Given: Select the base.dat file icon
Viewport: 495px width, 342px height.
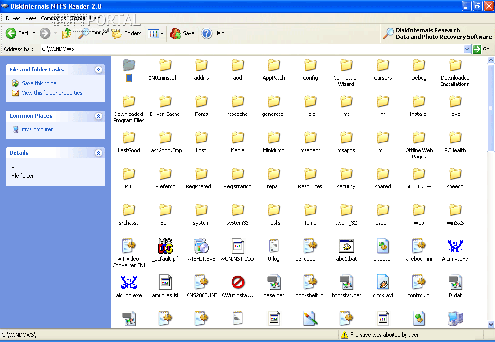Looking at the screenshot, I should click(274, 283).
